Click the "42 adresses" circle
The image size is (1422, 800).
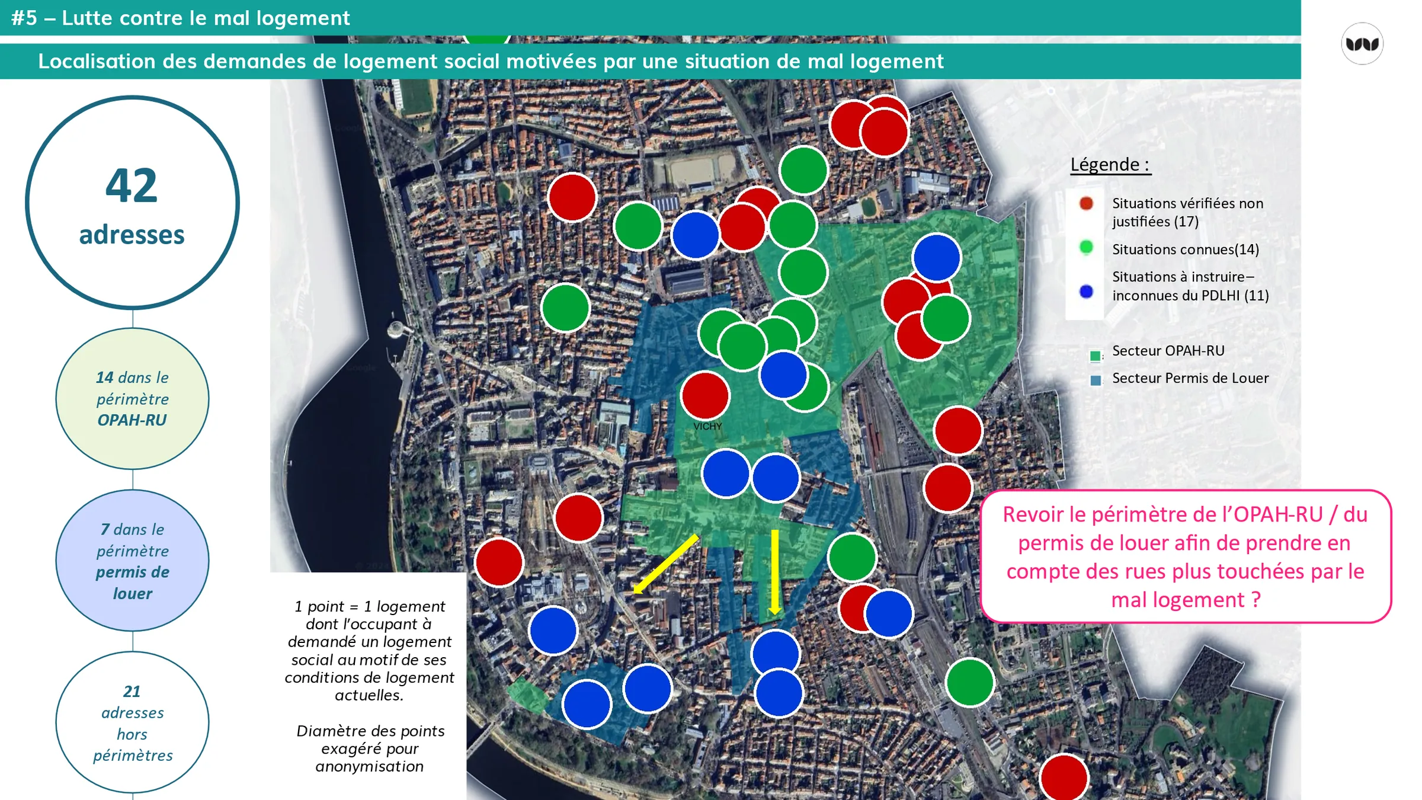[132, 203]
